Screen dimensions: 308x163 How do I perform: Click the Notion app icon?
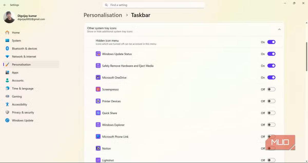pyautogui.click(x=98, y=148)
